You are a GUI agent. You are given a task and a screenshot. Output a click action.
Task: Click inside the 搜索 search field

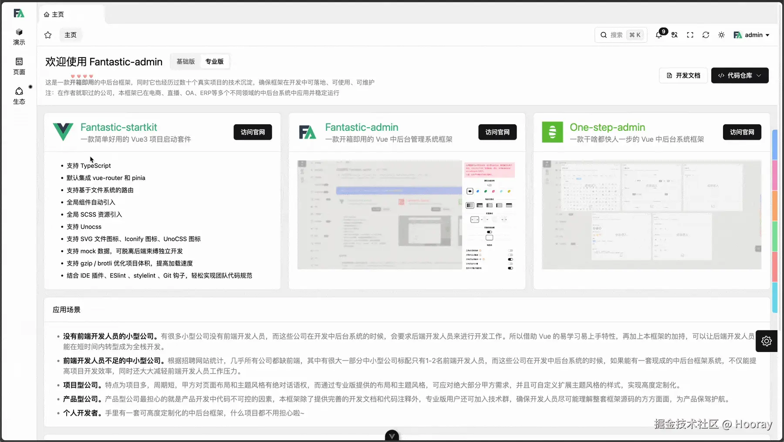point(618,35)
